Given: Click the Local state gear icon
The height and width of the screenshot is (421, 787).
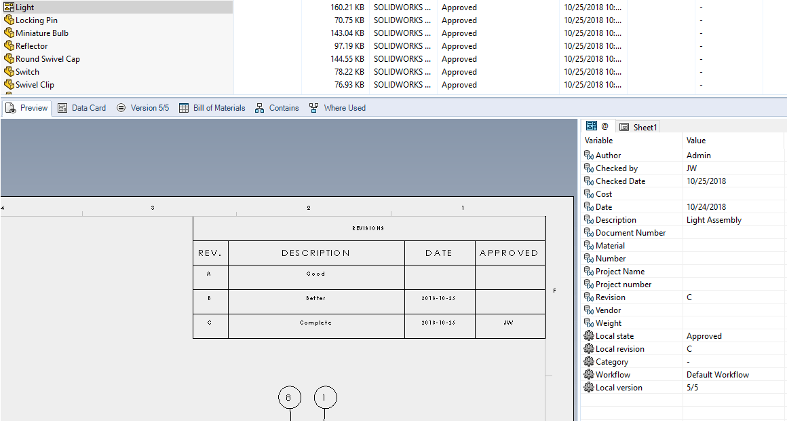Looking at the screenshot, I should click(589, 335).
